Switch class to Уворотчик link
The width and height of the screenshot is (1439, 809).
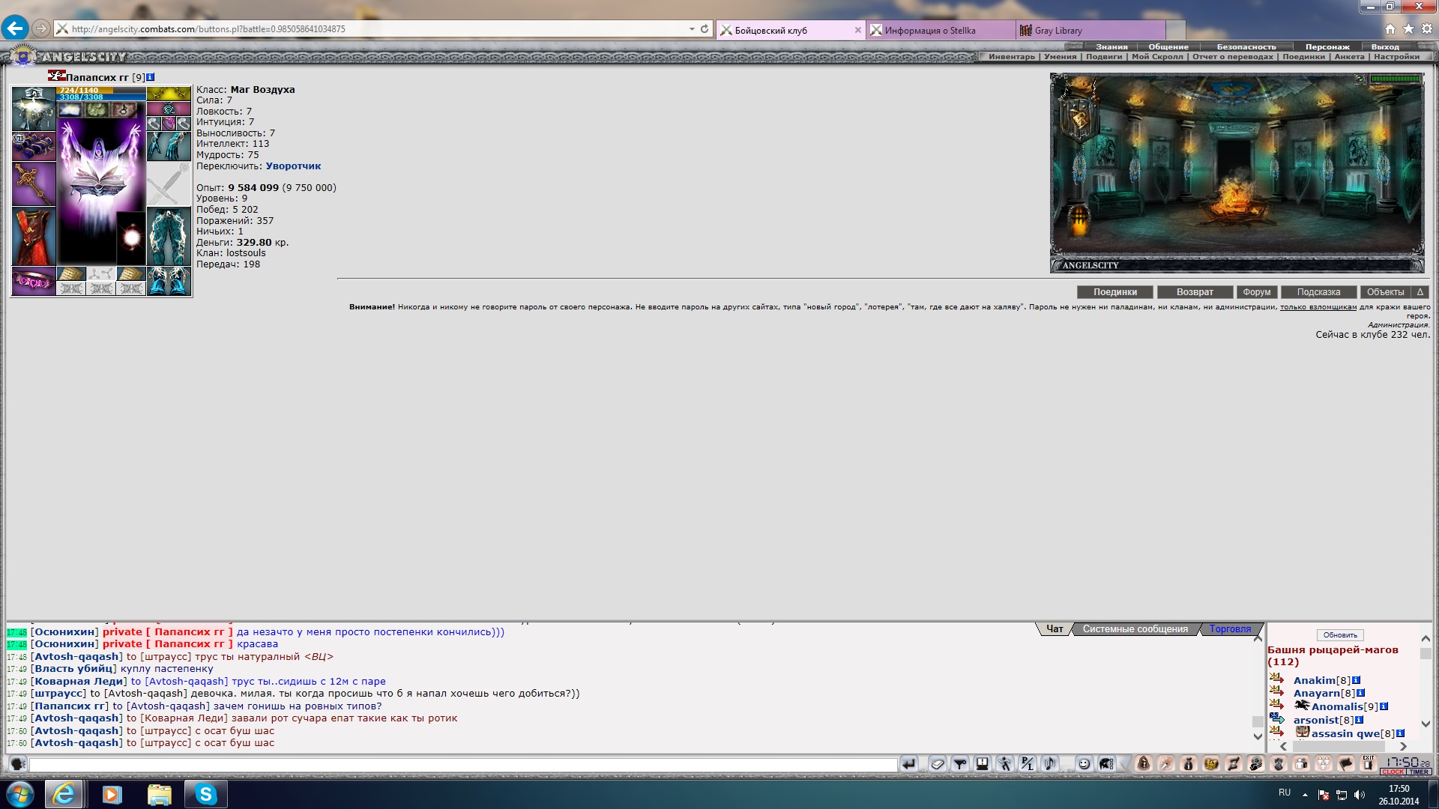(x=293, y=166)
